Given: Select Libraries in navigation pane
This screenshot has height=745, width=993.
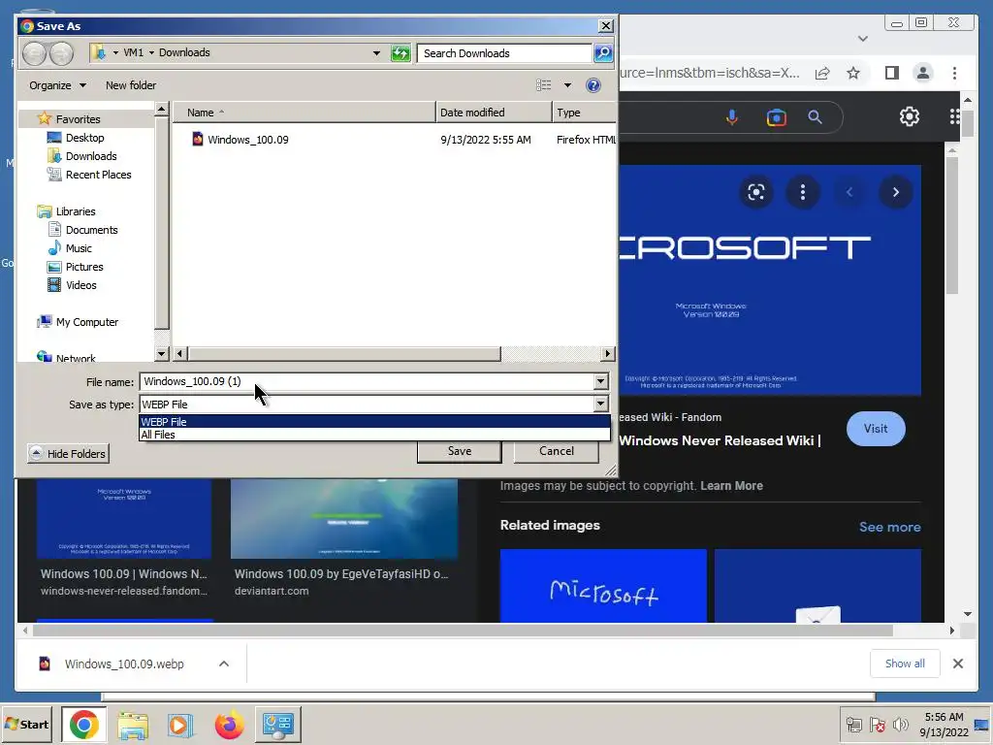Looking at the screenshot, I should pyautogui.click(x=76, y=211).
